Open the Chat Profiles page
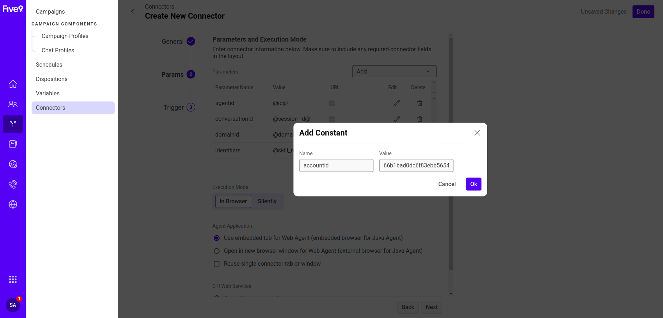Screen dimensions: 663x318 tap(57, 50)
